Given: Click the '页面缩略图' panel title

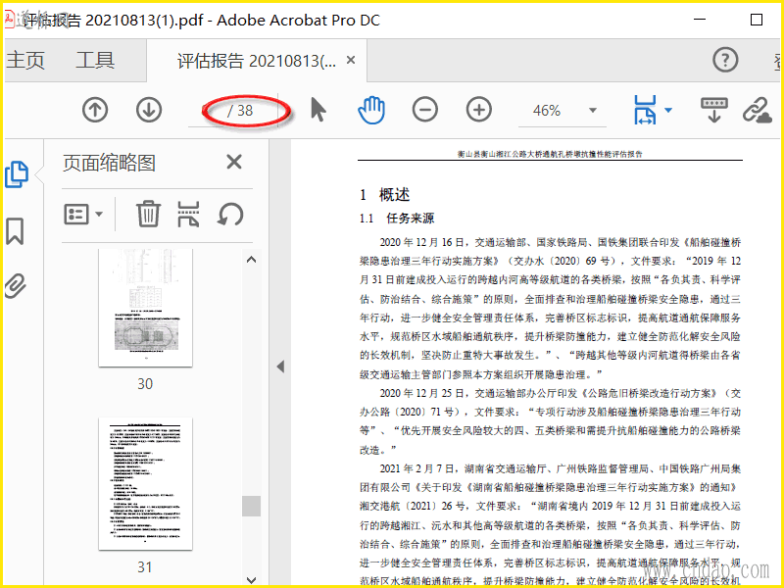Looking at the screenshot, I should pyautogui.click(x=109, y=163).
